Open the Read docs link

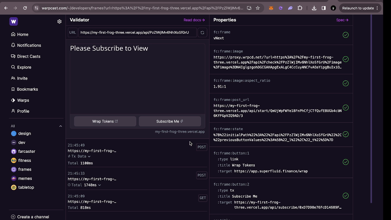(194, 20)
